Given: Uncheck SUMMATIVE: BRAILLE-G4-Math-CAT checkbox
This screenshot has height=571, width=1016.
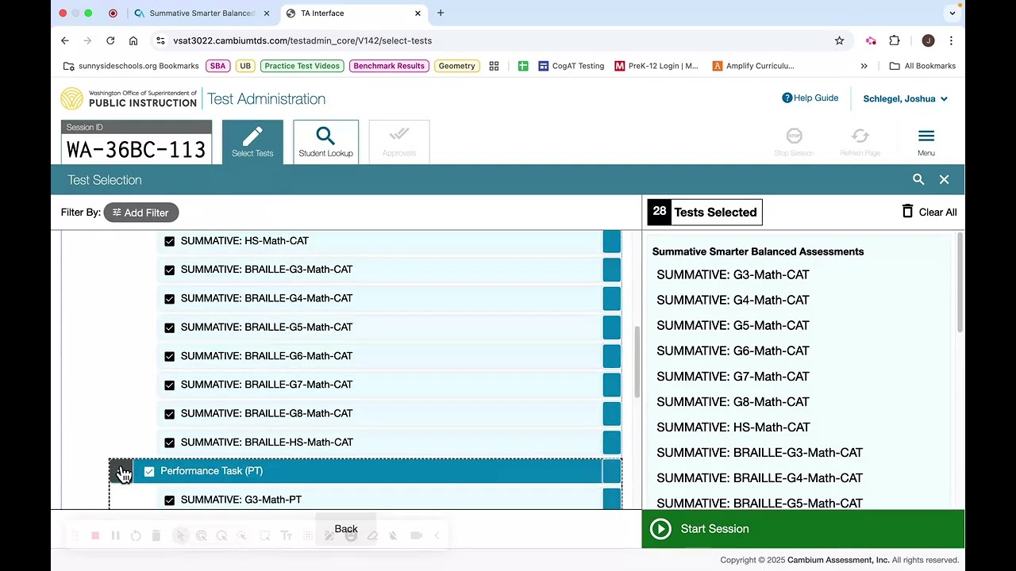Looking at the screenshot, I should pyautogui.click(x=169, y=298).
